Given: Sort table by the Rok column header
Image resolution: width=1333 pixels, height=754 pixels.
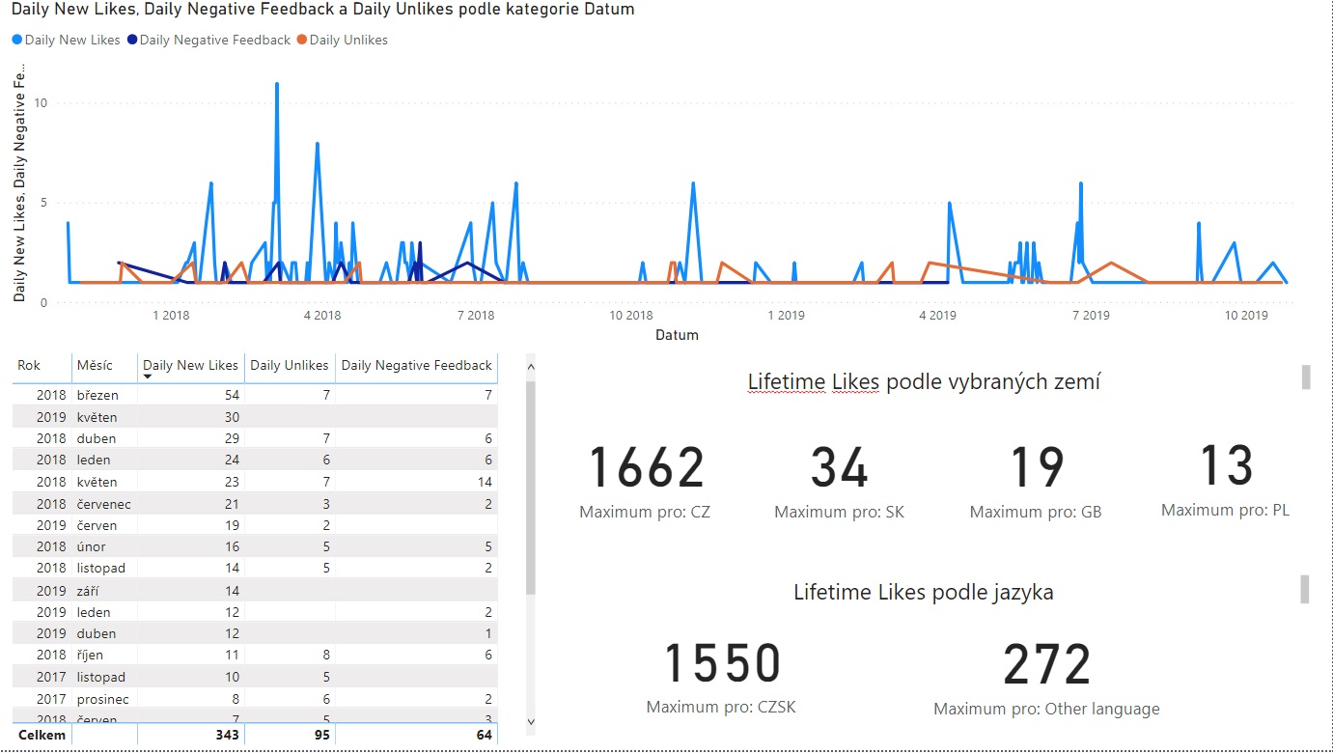Looking at the screenshot, I should (29, 366).
